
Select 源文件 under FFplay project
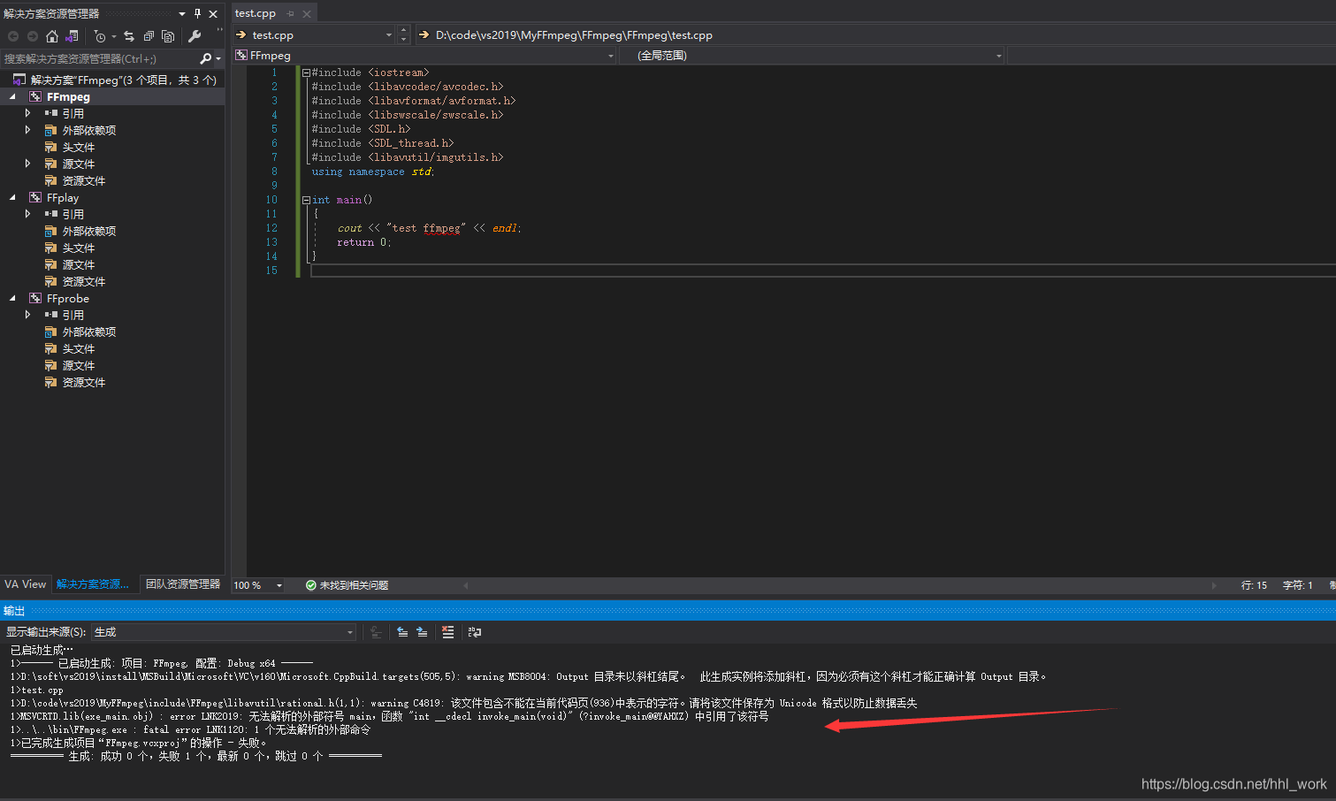click(79, 264)
